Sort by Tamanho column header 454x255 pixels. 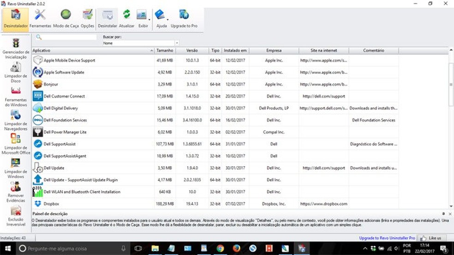point(165,51)
